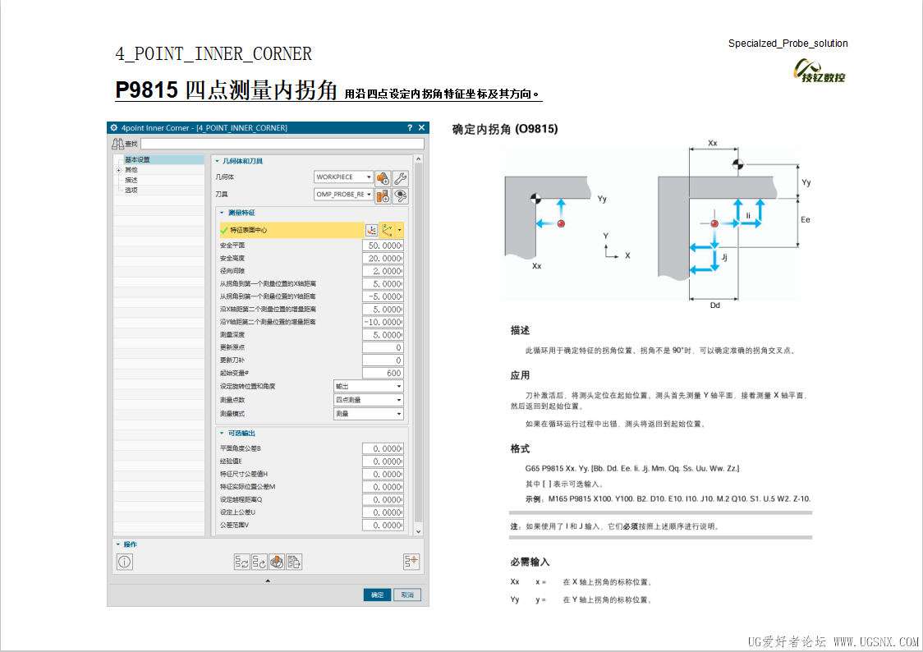Click the help question mark in title bar
Image resolution: width=923 pixels, height=652 pixels.
(410, 128)
